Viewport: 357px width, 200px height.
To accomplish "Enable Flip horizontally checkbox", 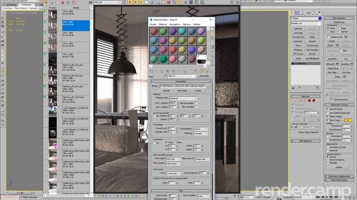I will point(196,103).
